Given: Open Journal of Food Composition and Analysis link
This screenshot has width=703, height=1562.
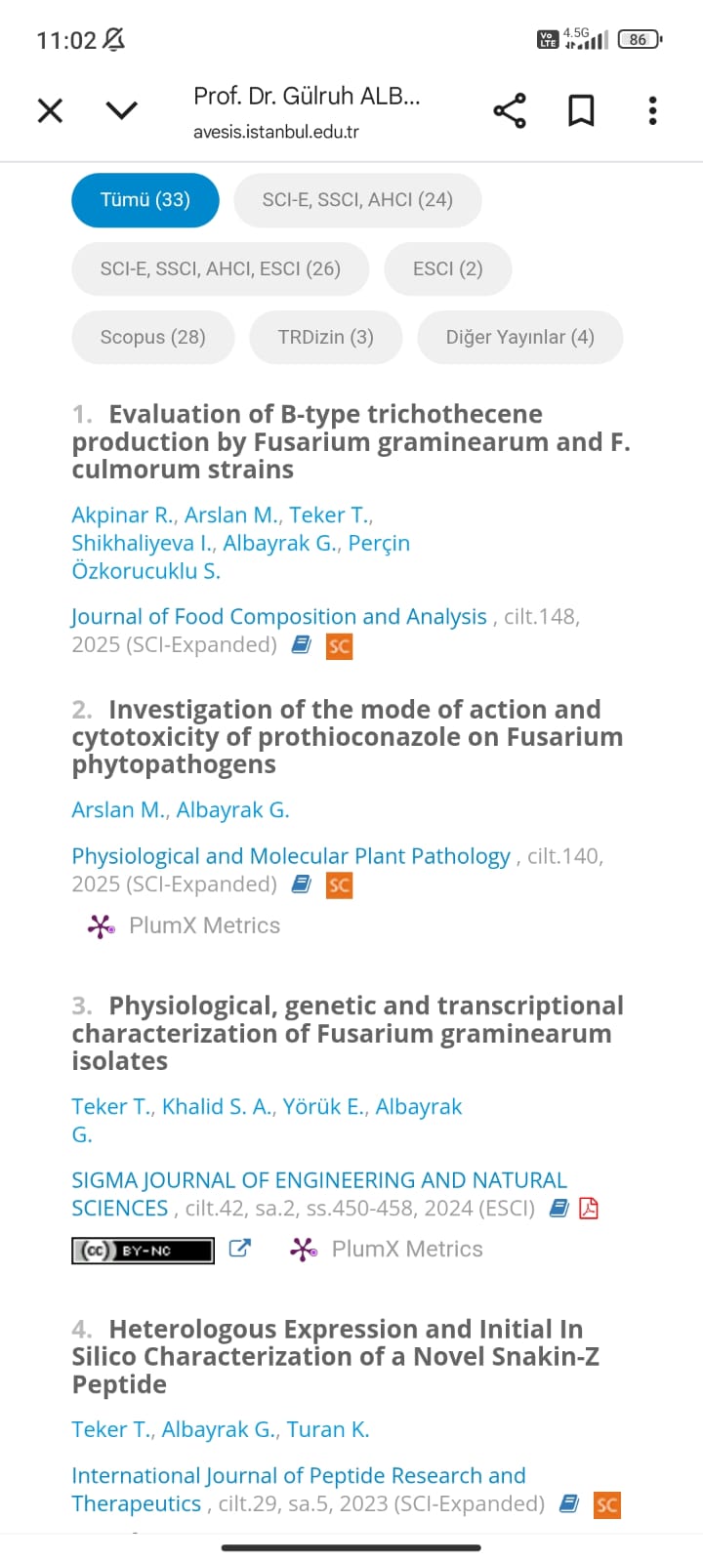Looking at the screenshot, I should (x=279, y=617).
